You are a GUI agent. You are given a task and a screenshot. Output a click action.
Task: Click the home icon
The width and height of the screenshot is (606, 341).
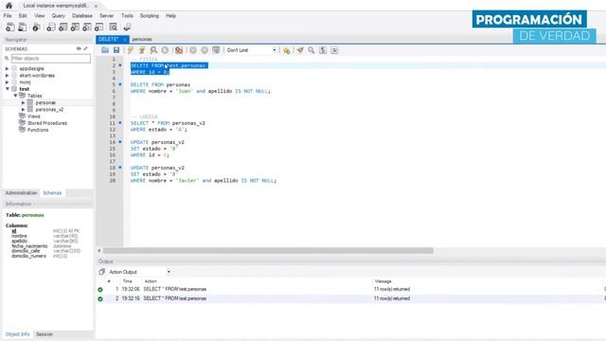click(x=9, y=6)
